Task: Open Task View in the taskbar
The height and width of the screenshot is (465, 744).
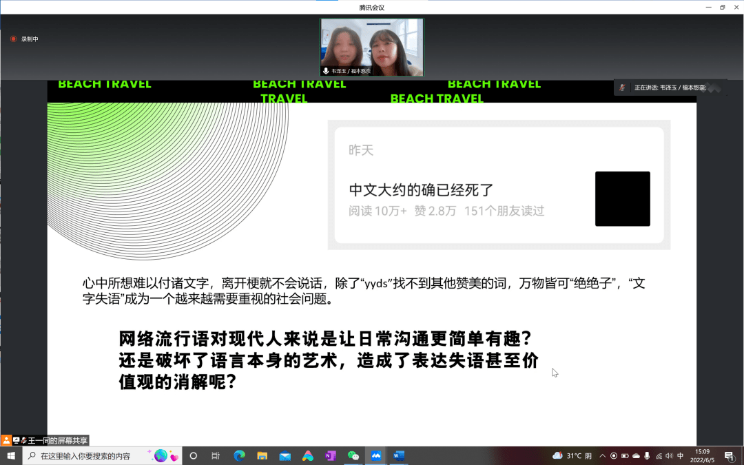Action: pos(216,456)
